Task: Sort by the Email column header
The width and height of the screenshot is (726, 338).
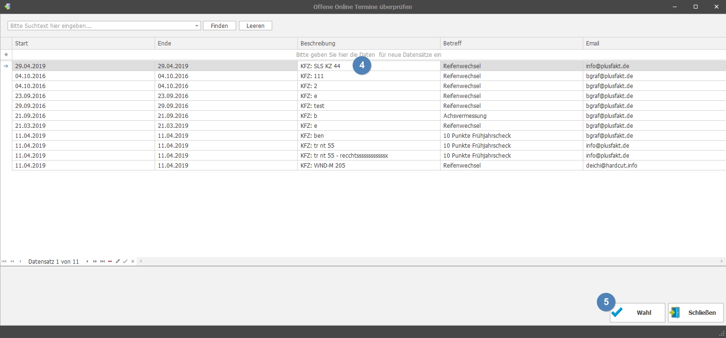Action: tap(654, 43)
